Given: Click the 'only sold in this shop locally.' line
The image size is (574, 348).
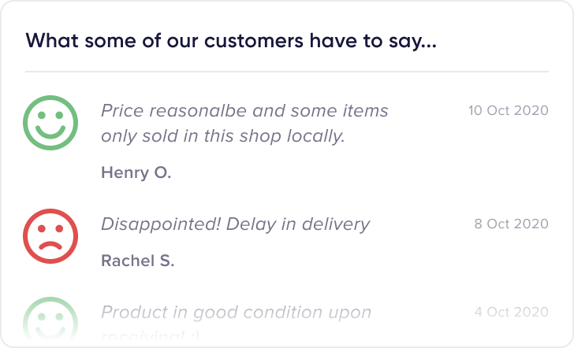Looking at the screenshot, I should click(x=223, y=135).
